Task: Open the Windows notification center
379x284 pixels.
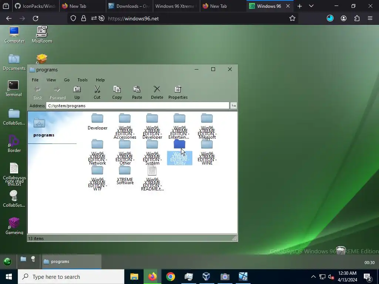Action: tap(368, 277)
